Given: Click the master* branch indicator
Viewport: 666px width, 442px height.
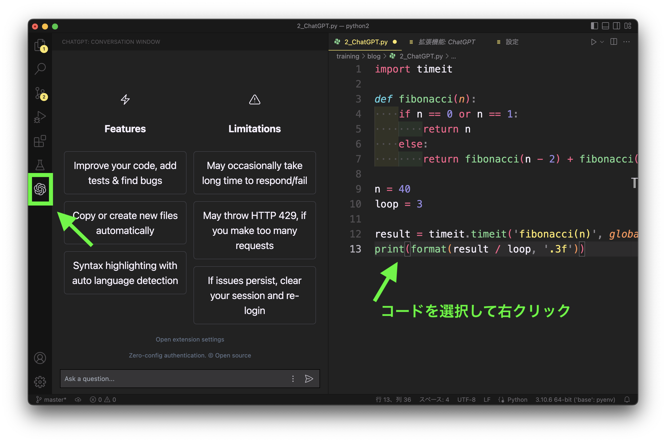Looking at the screenshot, I should click(51, 399).
